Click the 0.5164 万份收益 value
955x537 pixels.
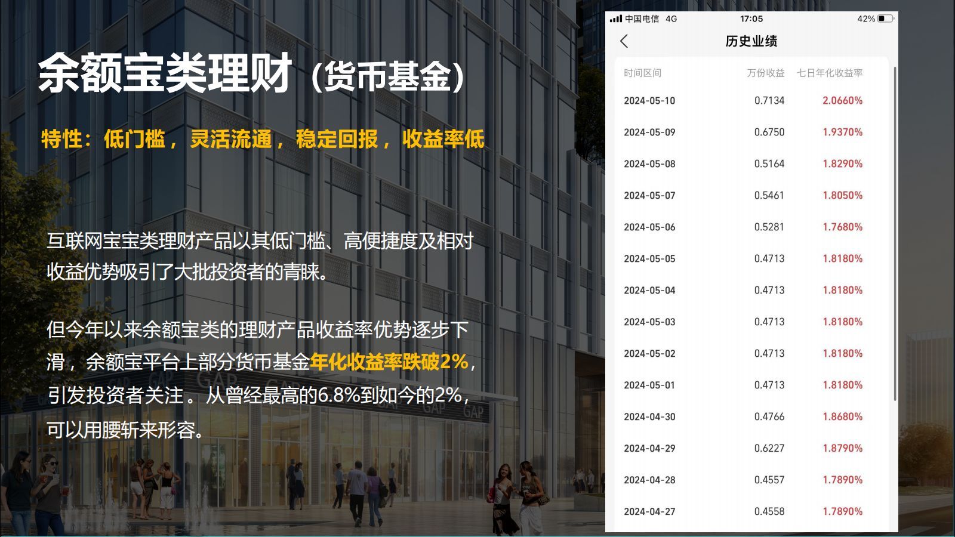[769, 164]
